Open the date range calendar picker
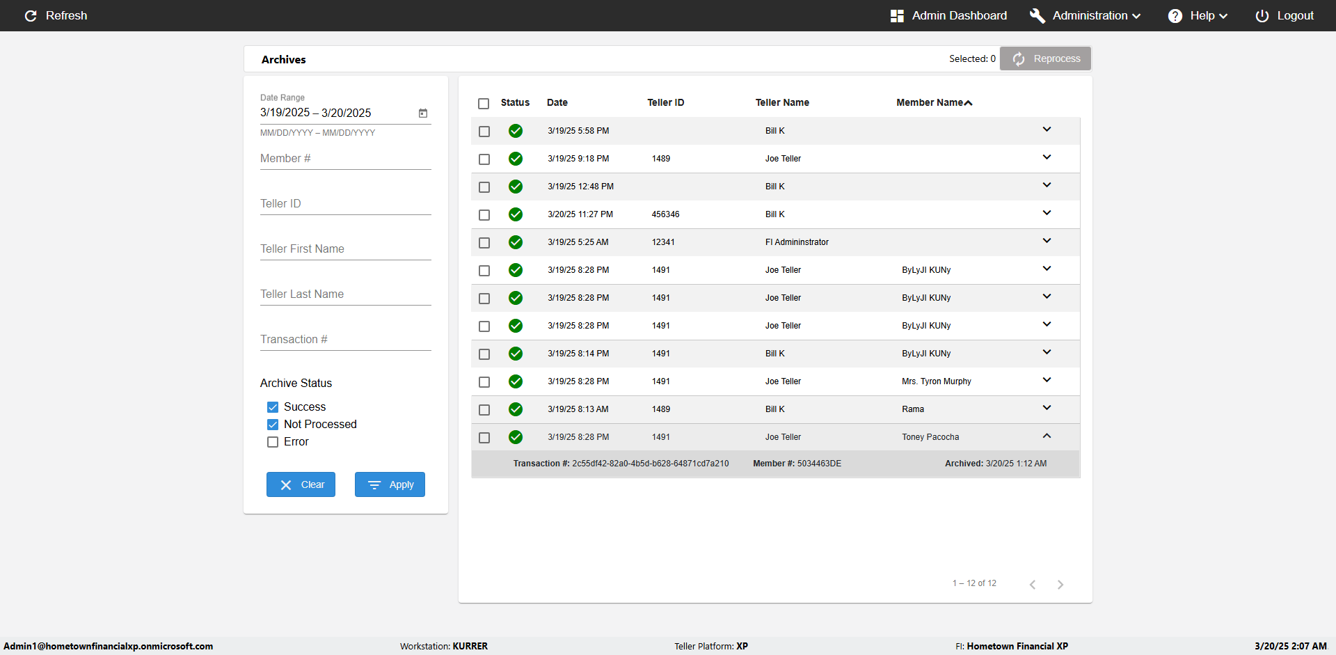 coord(422,113)
